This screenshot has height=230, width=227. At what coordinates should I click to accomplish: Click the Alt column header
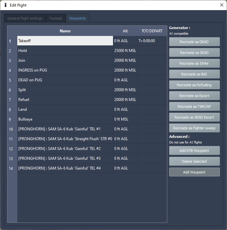[125, 31]
